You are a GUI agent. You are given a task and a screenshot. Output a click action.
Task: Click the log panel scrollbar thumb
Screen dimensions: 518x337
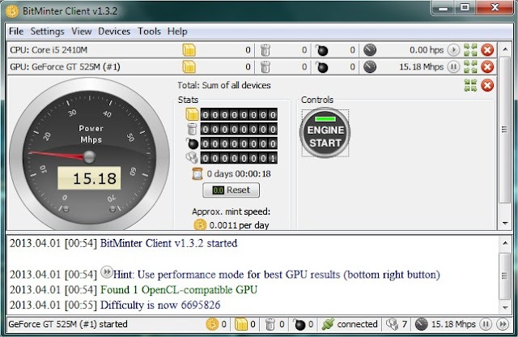click(x=505, y=275)
